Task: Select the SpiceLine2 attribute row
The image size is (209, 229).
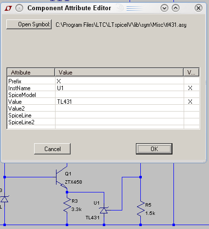Action: click(x=103, y=122)
